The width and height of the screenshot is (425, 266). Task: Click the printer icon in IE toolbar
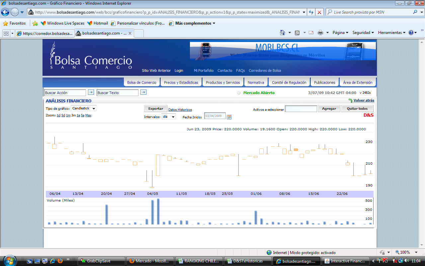tap(320, 33)
